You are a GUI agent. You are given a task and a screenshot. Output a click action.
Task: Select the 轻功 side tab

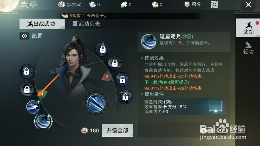pos(248,48)
